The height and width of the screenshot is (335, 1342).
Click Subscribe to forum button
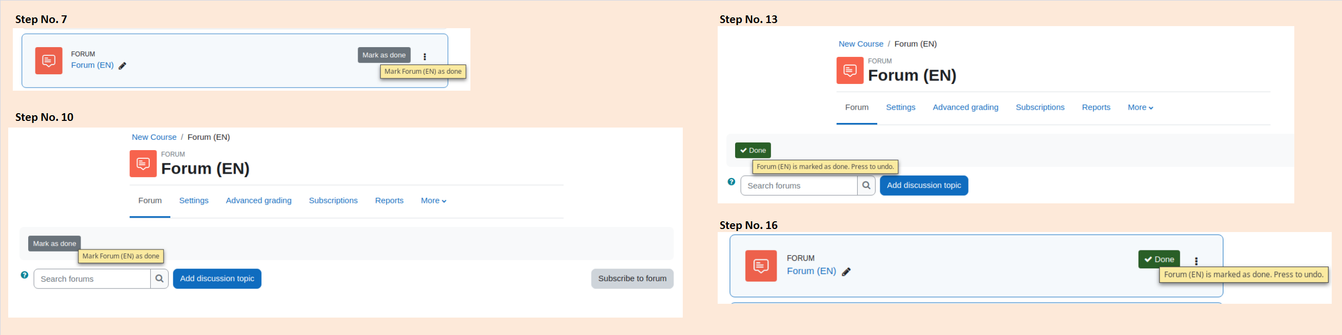pyautogui.click(x=633, y=279)
